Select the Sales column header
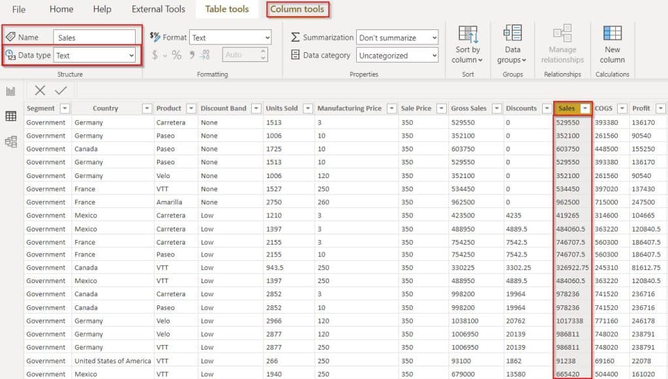 point(567,108)
